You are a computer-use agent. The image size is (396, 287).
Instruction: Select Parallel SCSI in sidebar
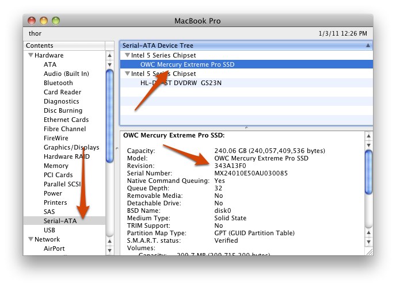pyautogui.click(x=62, y=184)
